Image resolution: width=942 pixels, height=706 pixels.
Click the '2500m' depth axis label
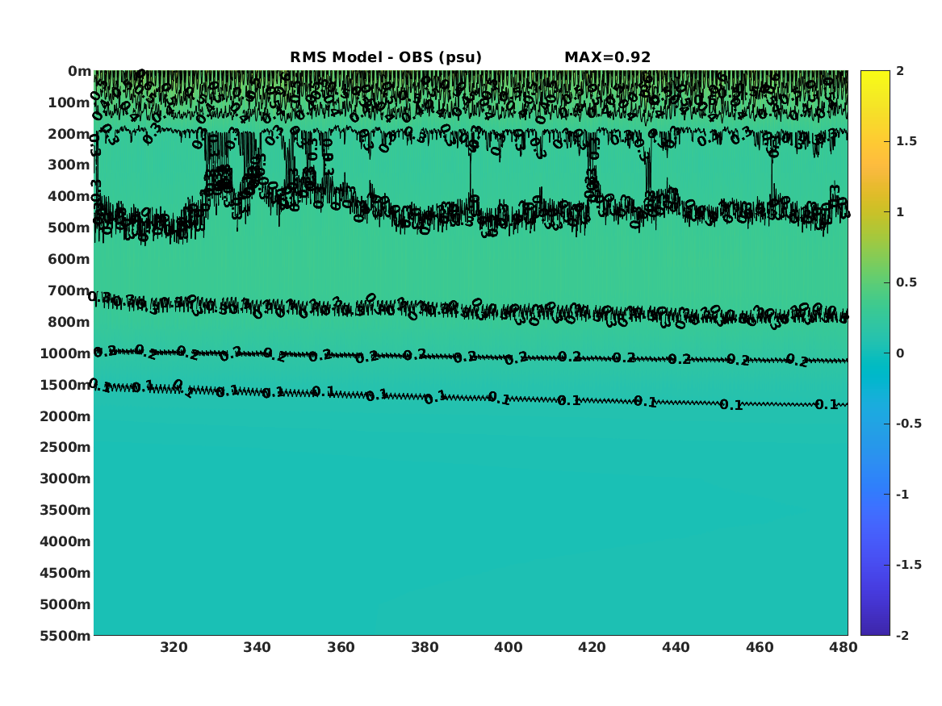click(65, 447)
